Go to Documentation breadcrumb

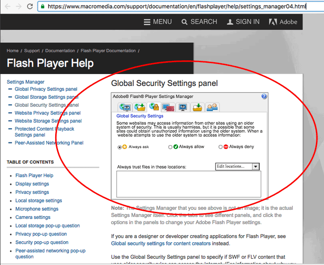point(60,51)
